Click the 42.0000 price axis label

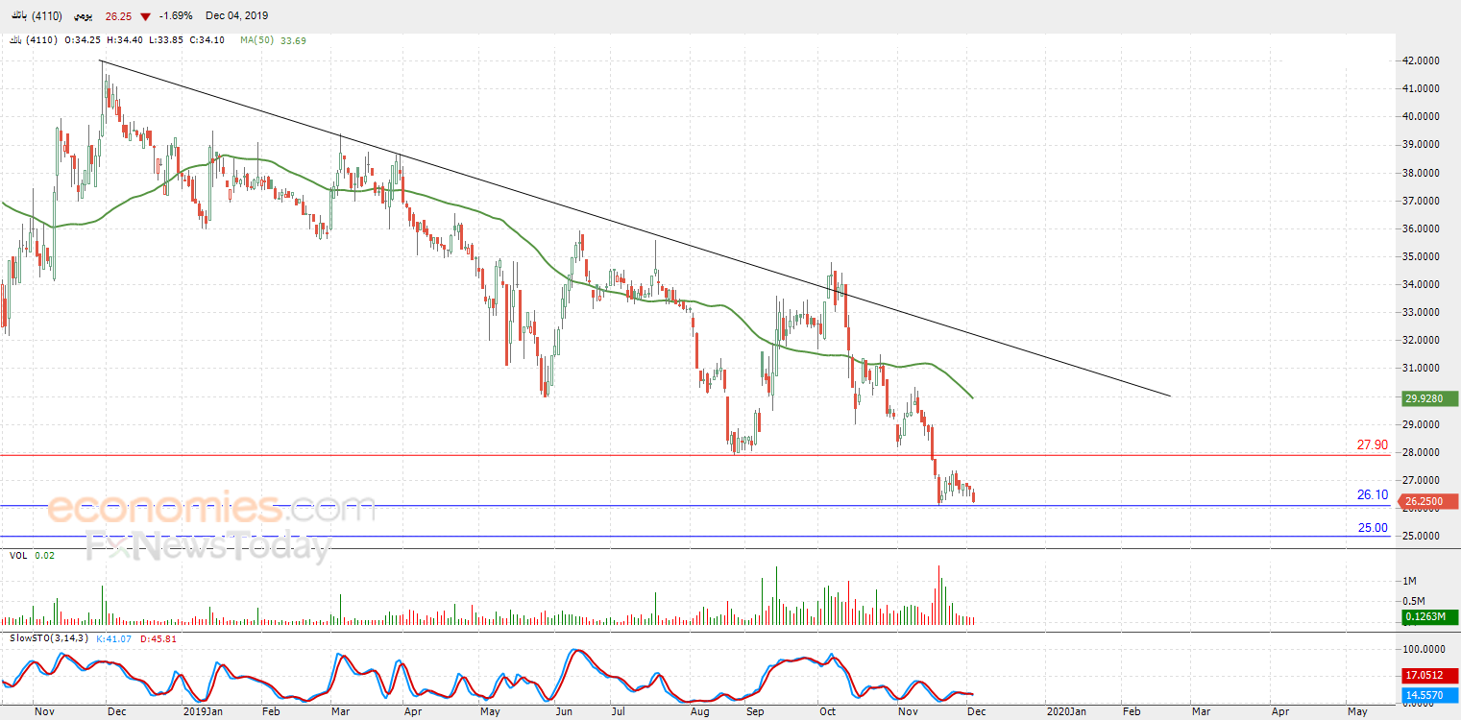point(1420,60)
